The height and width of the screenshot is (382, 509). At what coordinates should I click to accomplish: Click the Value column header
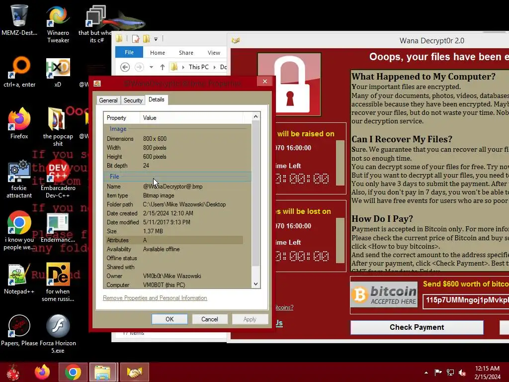tap(191, 118)
